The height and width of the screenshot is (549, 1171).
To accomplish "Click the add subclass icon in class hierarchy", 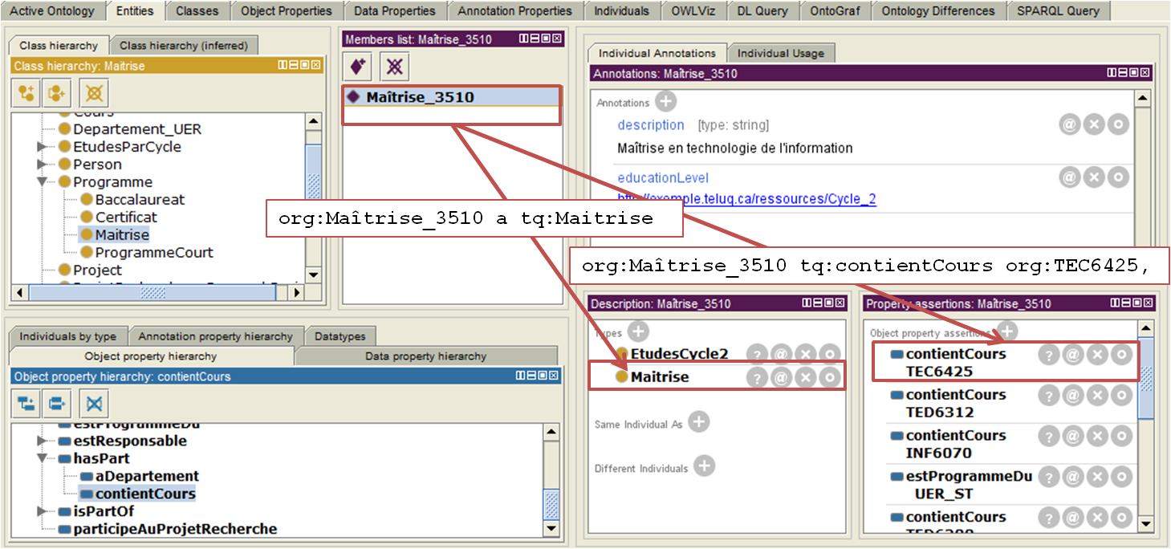I will tap(26, 93).
